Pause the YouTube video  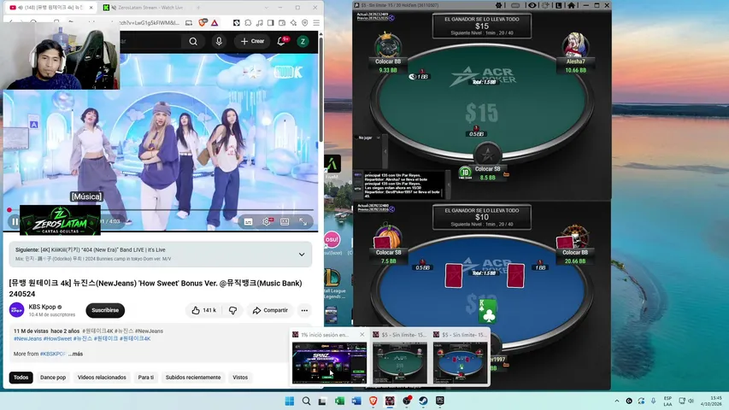point(15,222)
